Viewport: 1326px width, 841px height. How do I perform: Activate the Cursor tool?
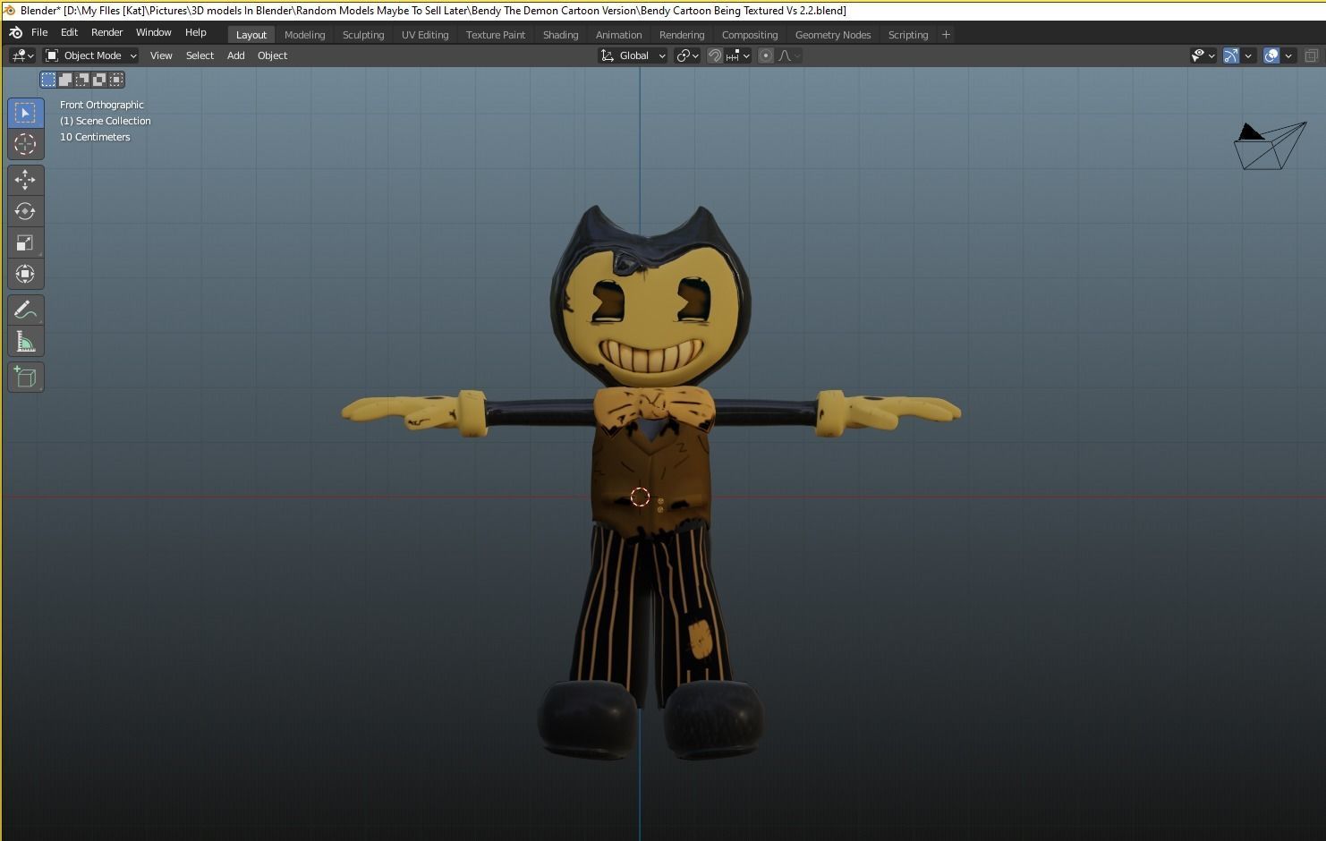point(25,144)
